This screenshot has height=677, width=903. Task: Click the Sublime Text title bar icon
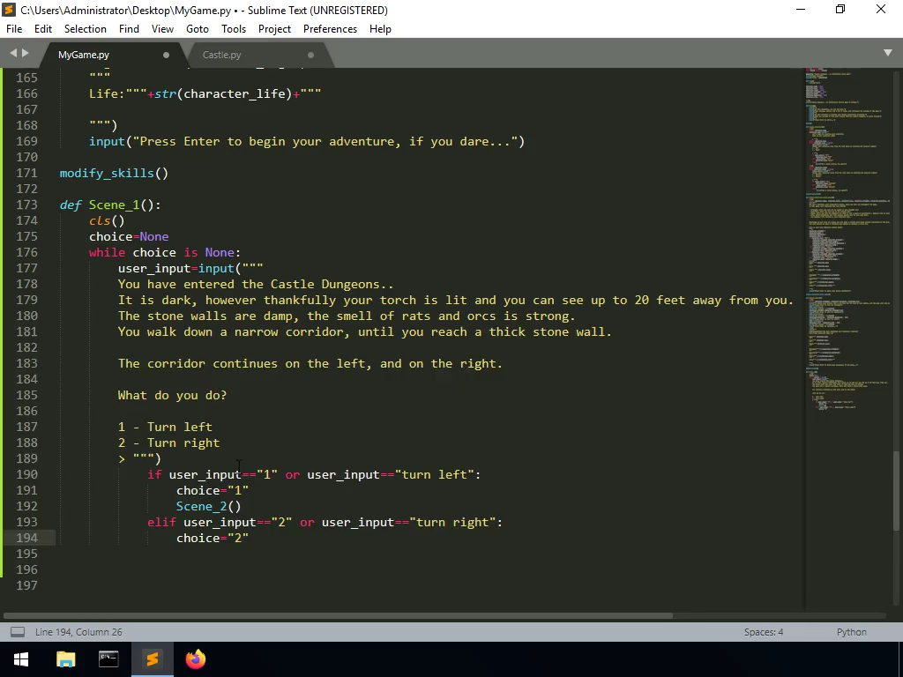pos(9,10)
